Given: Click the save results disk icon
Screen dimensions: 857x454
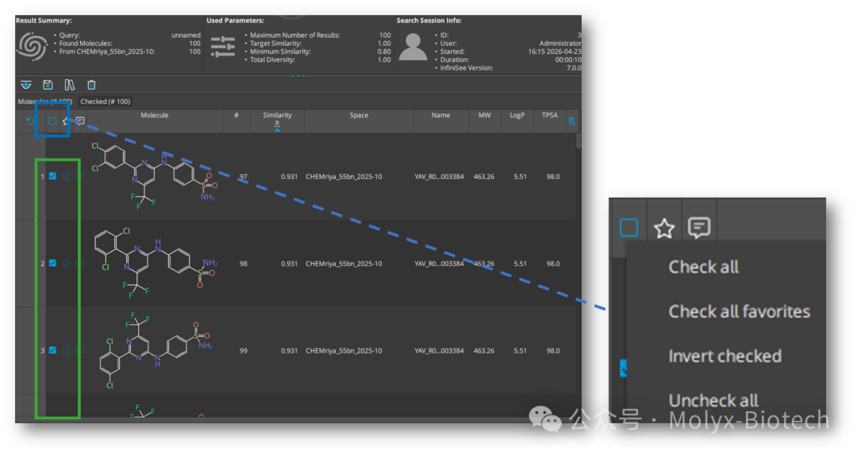Looking at the screenshot, I should pos(48,85).
